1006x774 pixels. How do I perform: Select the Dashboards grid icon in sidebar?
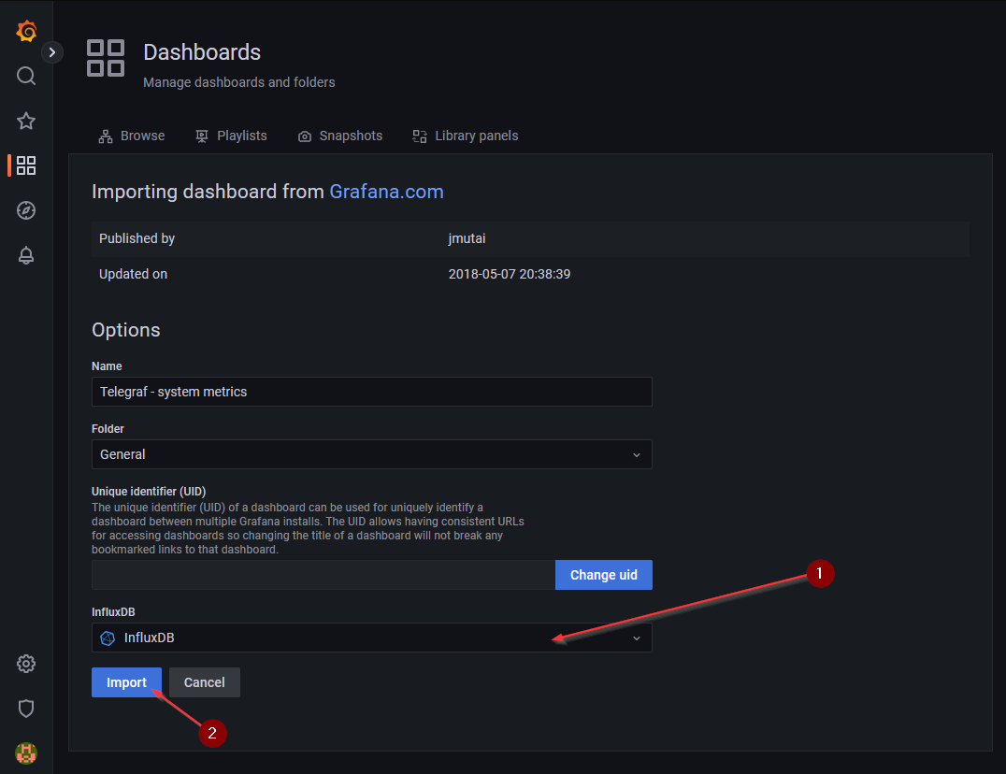click(x=26, y=165)
